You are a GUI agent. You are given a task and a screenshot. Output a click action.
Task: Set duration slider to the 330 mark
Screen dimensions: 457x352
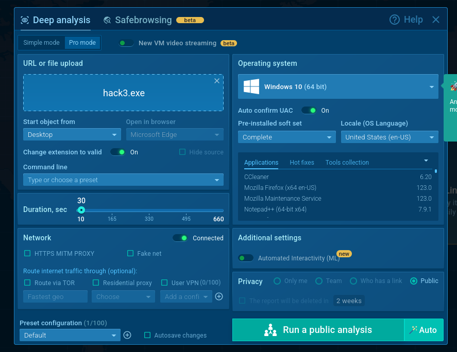tap(149, 210)
